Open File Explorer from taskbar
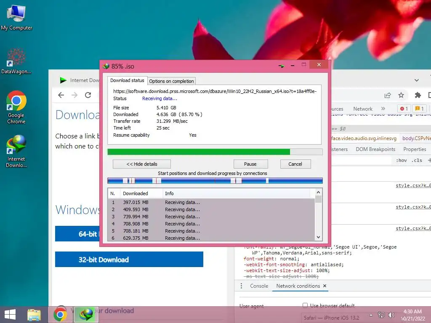This screenshot has width=431, height=323. [34, 315]
